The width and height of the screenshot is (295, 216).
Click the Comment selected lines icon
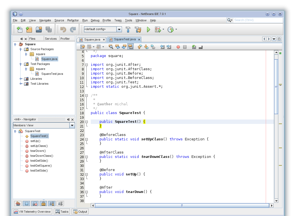pyautogui.click(x=194, y=47)
